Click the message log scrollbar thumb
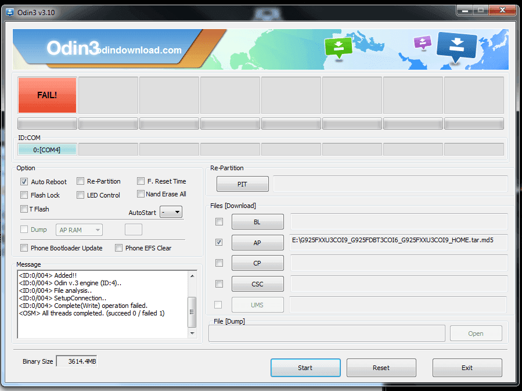This screenshot has height=391, width=522. pyautogui.click(x=192, y=312)
